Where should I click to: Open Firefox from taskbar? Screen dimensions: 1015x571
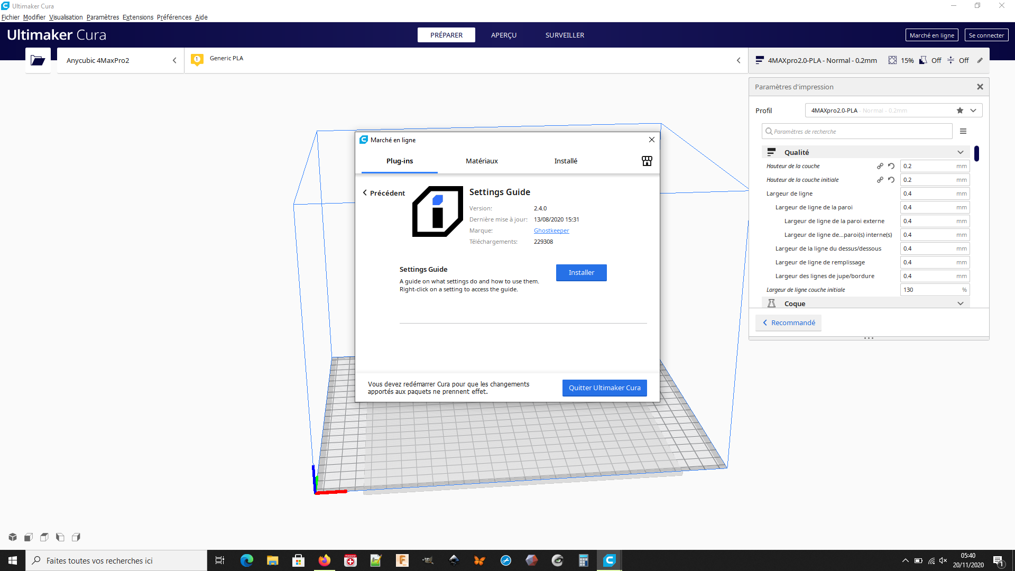(x=324, y=560)
